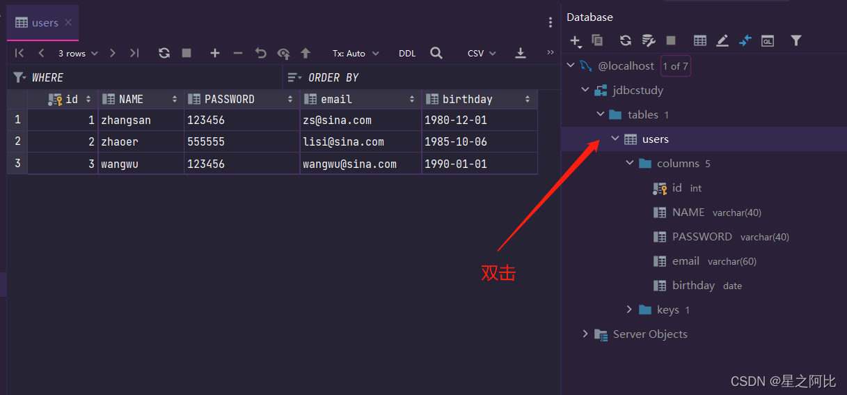Sort by the PASSWORD column header
Image resolution: width=847 pixels, height=395 pixels.
242,99
